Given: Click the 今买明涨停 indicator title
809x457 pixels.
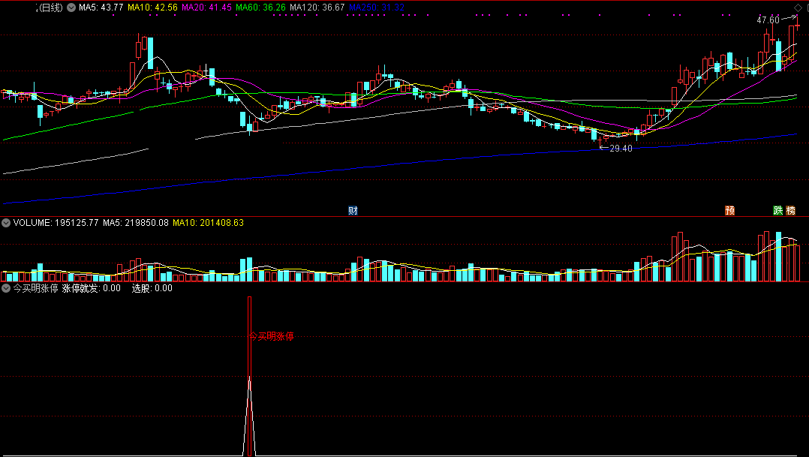Looking at the screenshot, I should click(35, 288).
